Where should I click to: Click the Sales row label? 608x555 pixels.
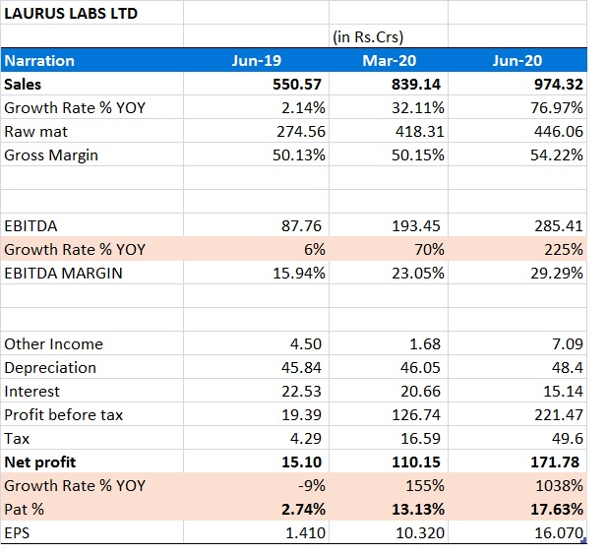click(x=91, y=85)
